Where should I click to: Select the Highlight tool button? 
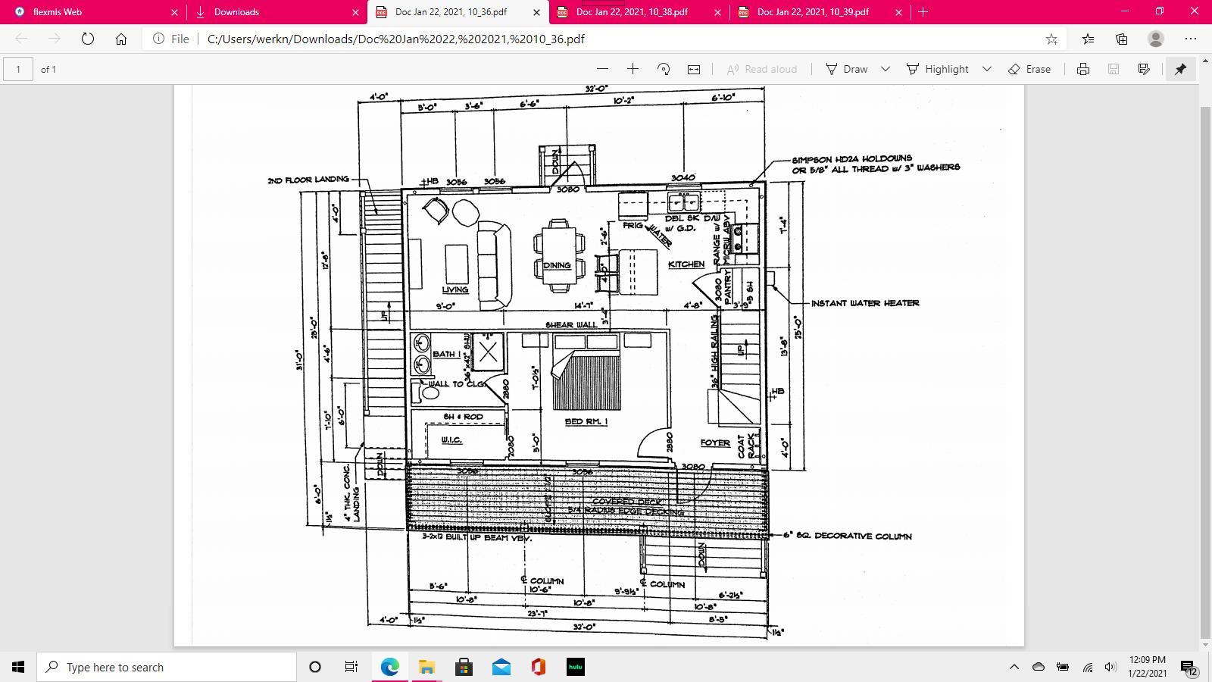click(938, 69)
